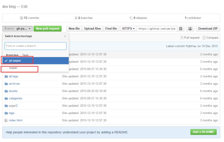Viewport: 224px width, 142px height.
Task: Click the file icon beside index.html
Action: tap(6, 120)
